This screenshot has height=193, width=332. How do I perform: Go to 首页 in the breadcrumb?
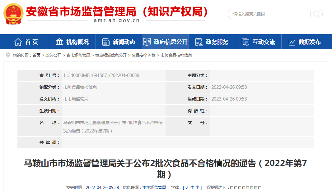coord(36,55)
